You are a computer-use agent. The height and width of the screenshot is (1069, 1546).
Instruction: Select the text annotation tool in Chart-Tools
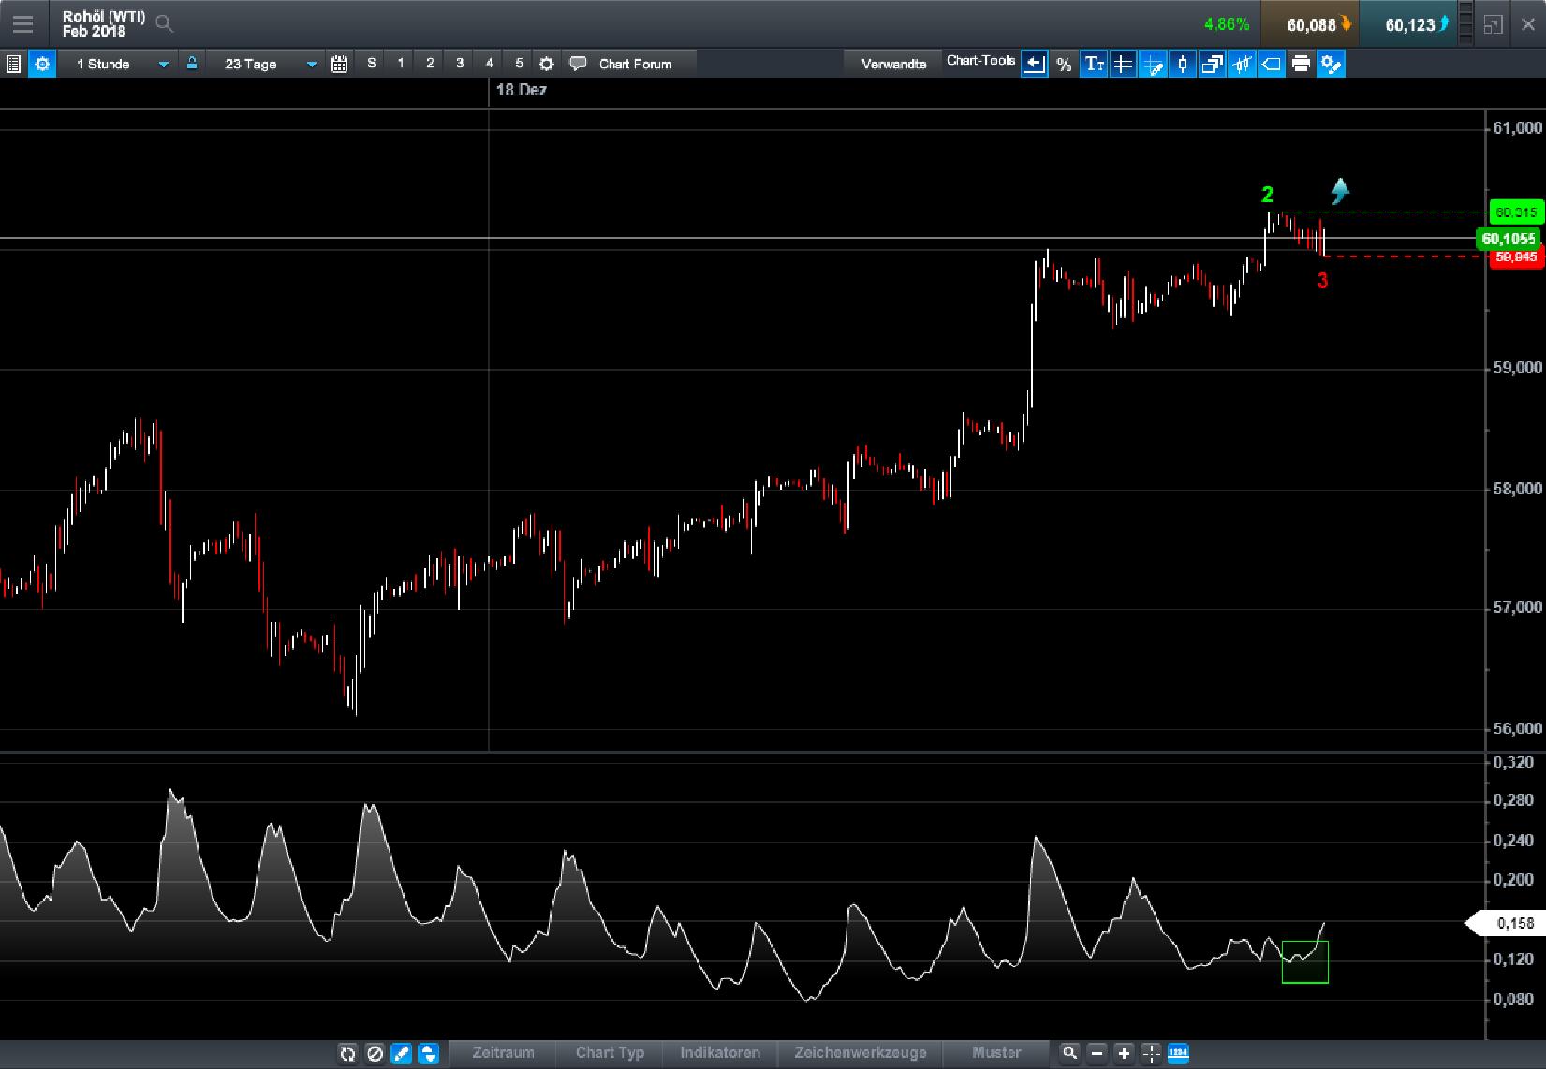[x=1093, y=64]
